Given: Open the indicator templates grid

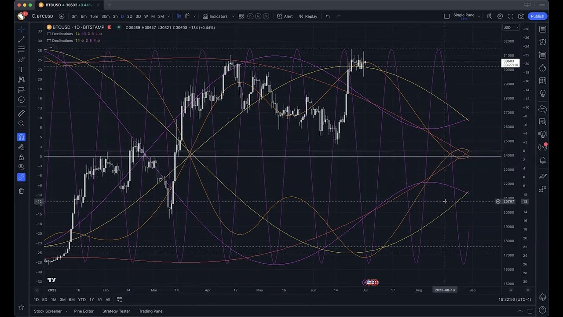Looking at the screenshot, I should (x=241, y=16).
